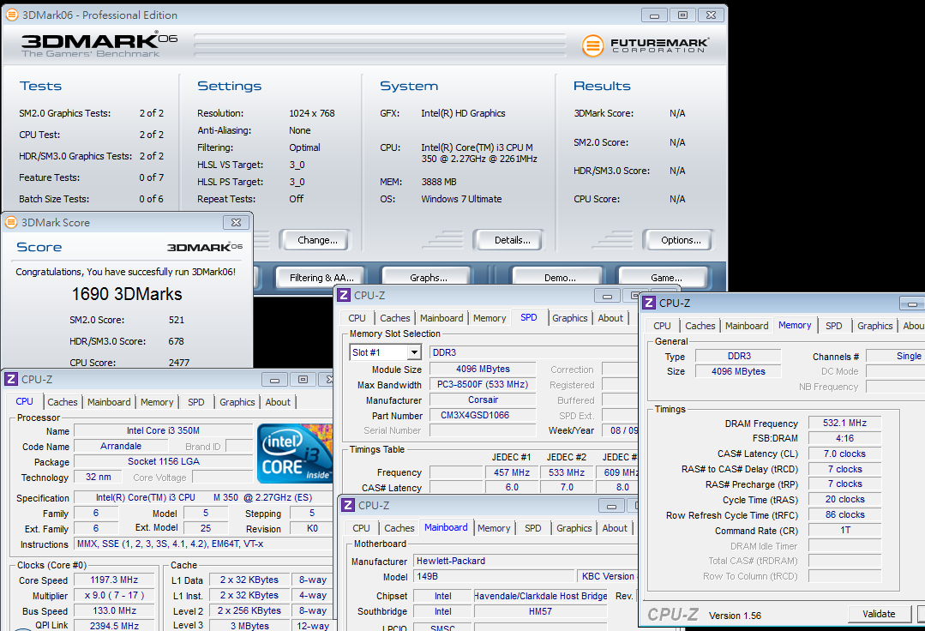Click the Hewlett-Packard manufacturer field
The width and height of the screenshot is (925, 631).
click(525, 561)
